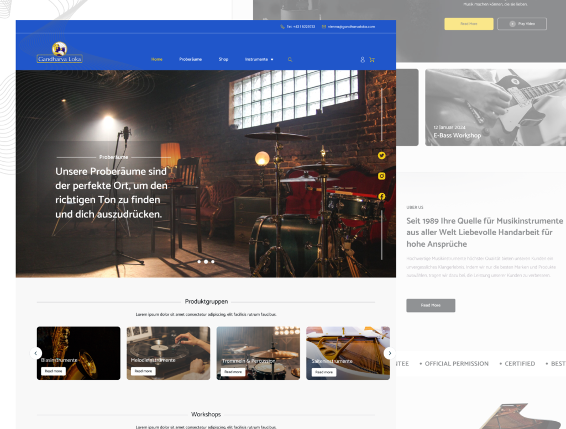Image resolution: width=566 pixels, height=429 pixels.
Task: Select the third hero slider dot
Action: [213, 262]
